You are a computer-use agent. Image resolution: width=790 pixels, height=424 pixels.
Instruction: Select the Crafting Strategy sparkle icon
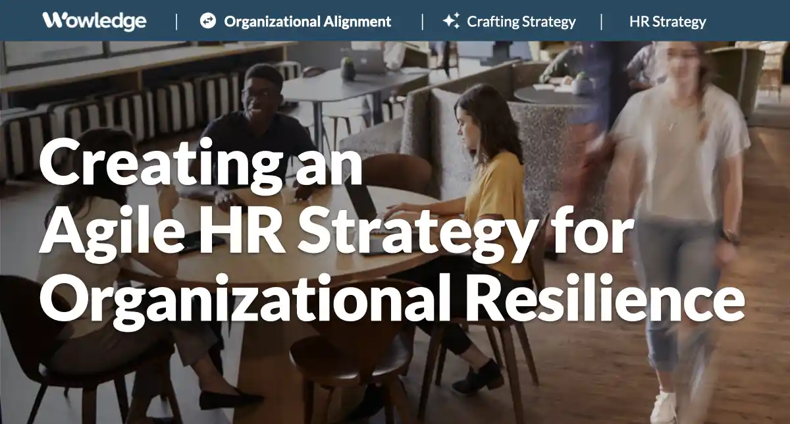click(x=451, y=21)
